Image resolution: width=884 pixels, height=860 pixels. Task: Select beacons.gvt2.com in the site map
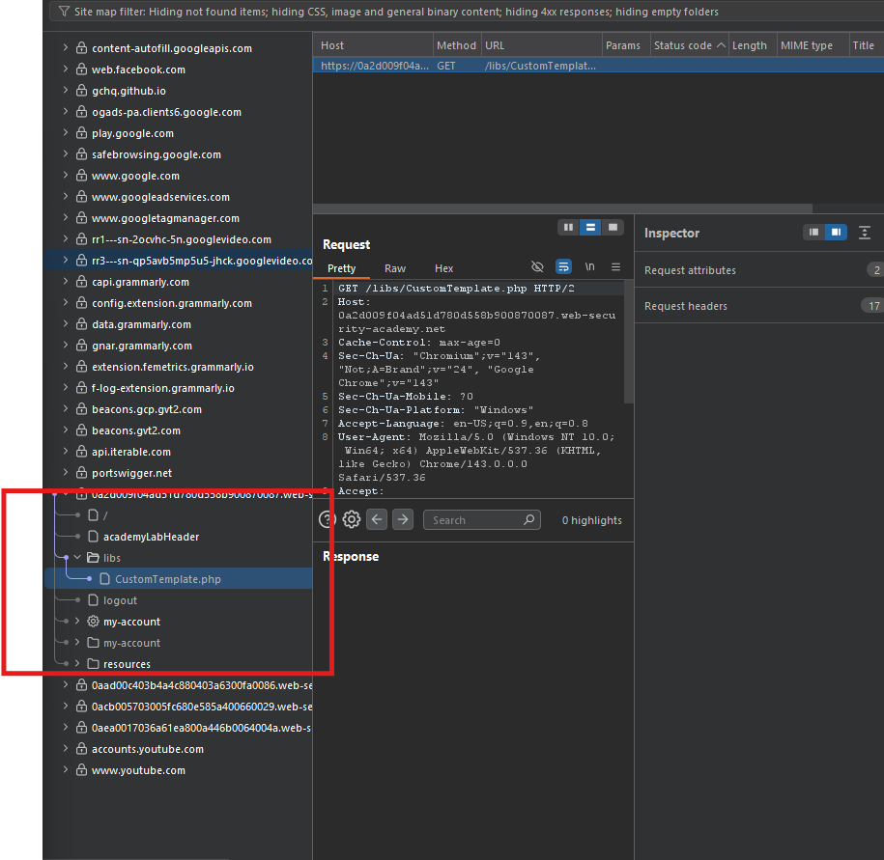tap(136, 430)
